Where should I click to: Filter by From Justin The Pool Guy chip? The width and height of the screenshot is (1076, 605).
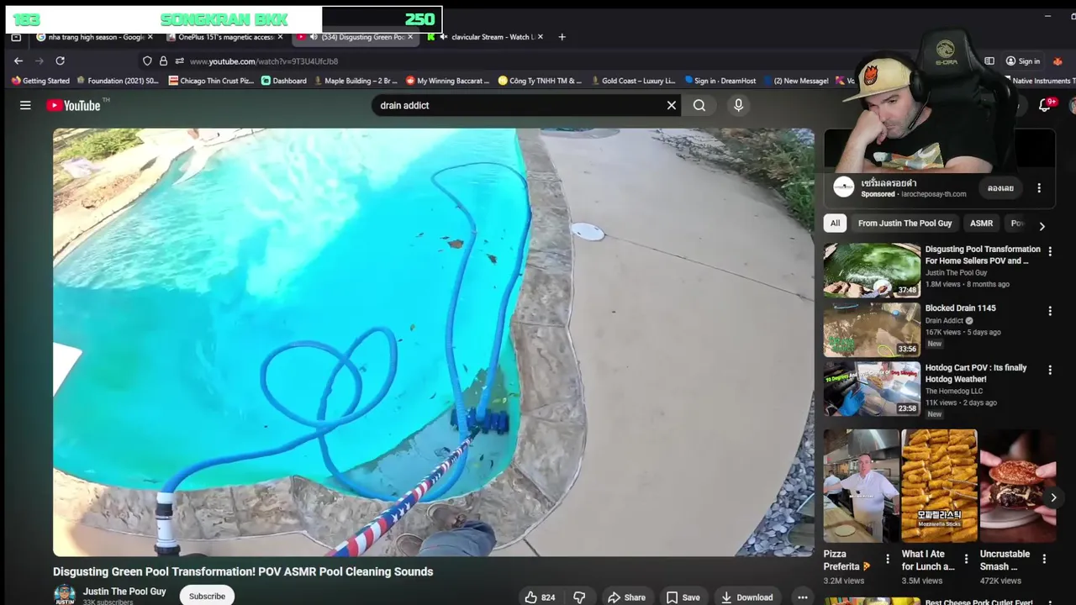(x=905, y=224)
